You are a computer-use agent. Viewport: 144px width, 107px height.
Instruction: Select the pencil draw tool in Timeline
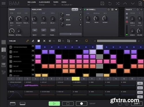(27, 41)
